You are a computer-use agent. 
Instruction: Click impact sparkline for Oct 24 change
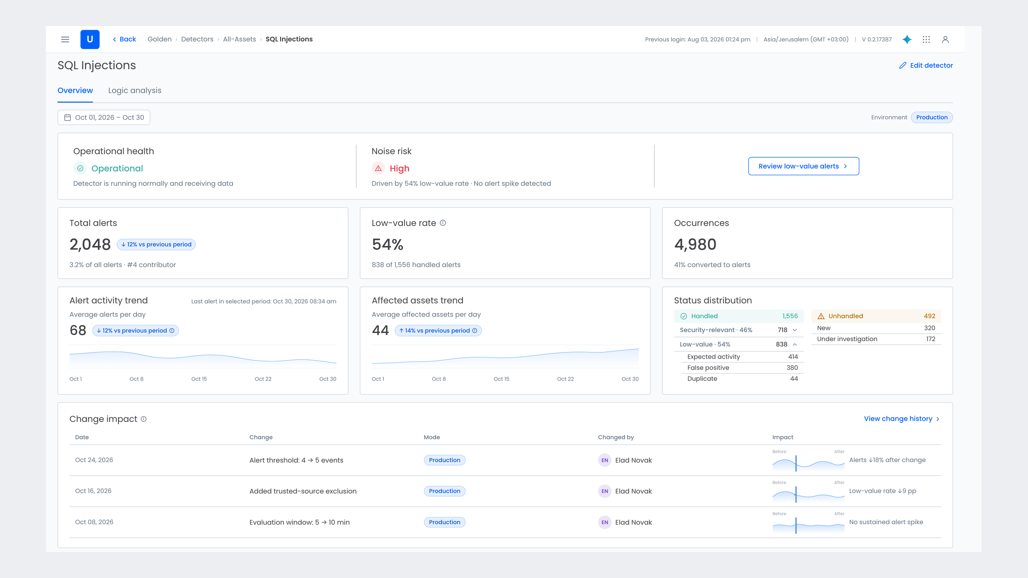(808, 463)
